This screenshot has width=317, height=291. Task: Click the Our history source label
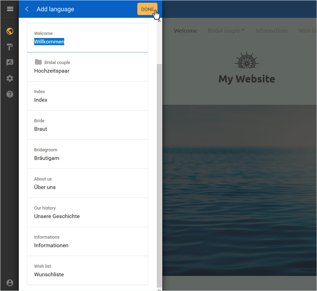coord(45,208)
